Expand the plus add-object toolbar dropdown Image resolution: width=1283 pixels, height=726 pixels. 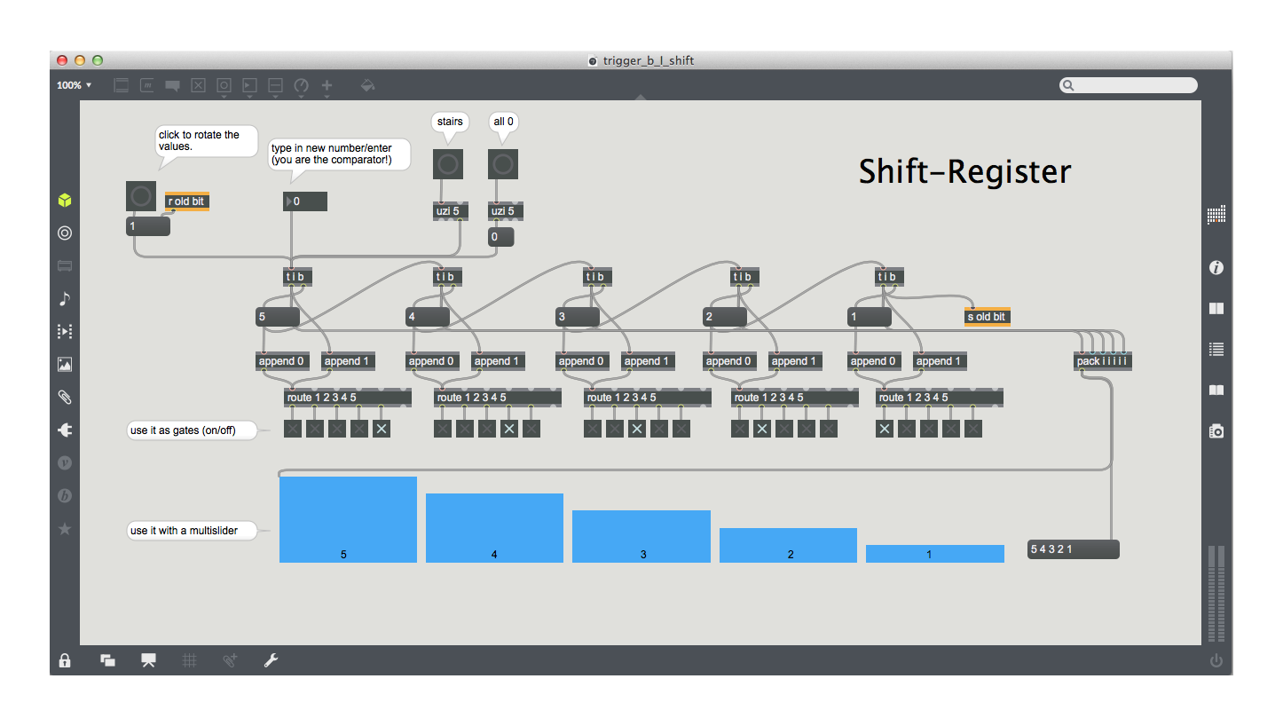327,86
